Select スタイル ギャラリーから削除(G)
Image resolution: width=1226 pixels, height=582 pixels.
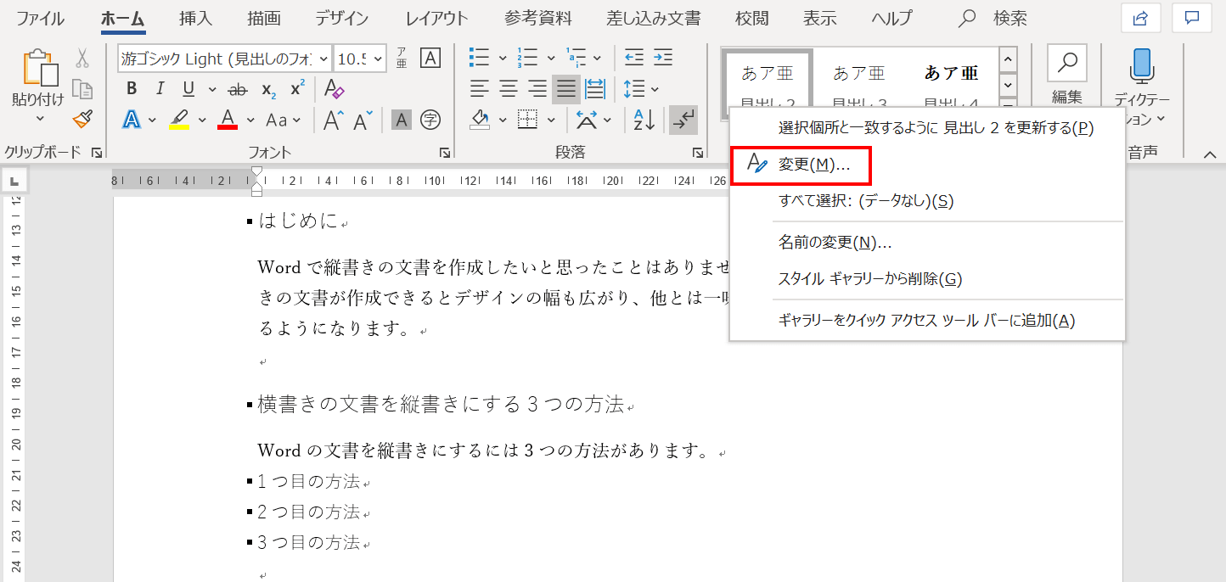click(x=927, y=278)
